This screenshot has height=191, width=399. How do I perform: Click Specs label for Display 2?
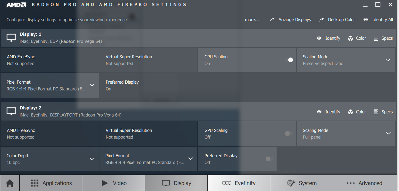point(387,112)
